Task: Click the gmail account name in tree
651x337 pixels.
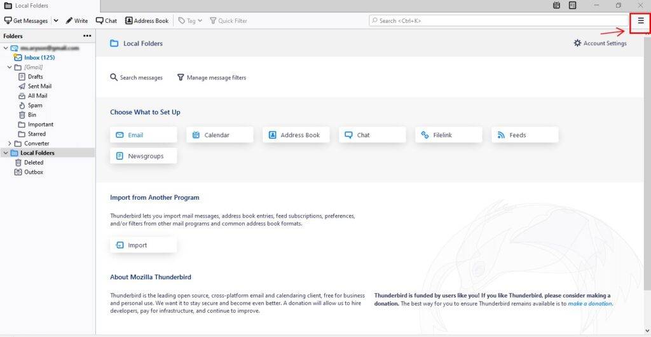Action: tap(50, 48)
